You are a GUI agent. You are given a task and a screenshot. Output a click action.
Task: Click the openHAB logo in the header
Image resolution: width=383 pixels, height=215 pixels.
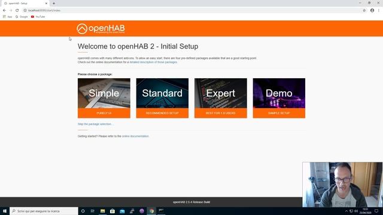point(101,29)
